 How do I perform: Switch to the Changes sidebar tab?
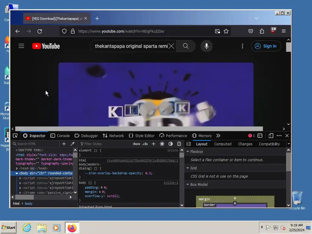tap(245, 144)
